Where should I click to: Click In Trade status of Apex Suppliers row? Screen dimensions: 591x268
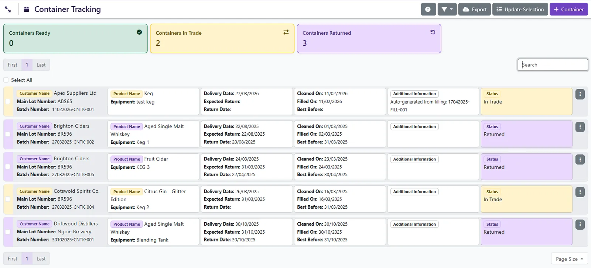(493, 102)
